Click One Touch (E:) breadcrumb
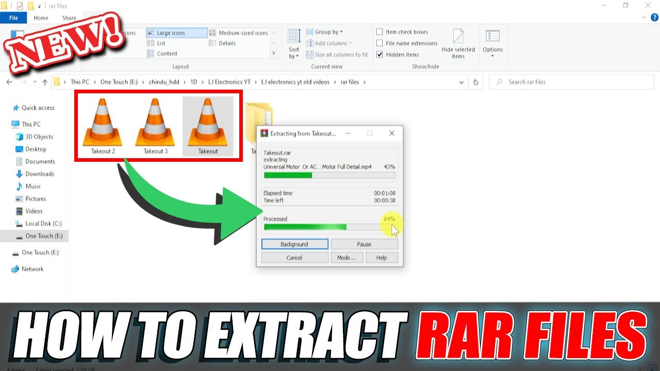Image resolution: width=660 pixels, height=371 pixels. (x=119, y=82)
